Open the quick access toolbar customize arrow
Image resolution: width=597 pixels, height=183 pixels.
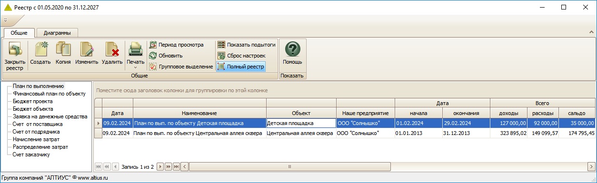pyautogui.click(x=5, y=20)
